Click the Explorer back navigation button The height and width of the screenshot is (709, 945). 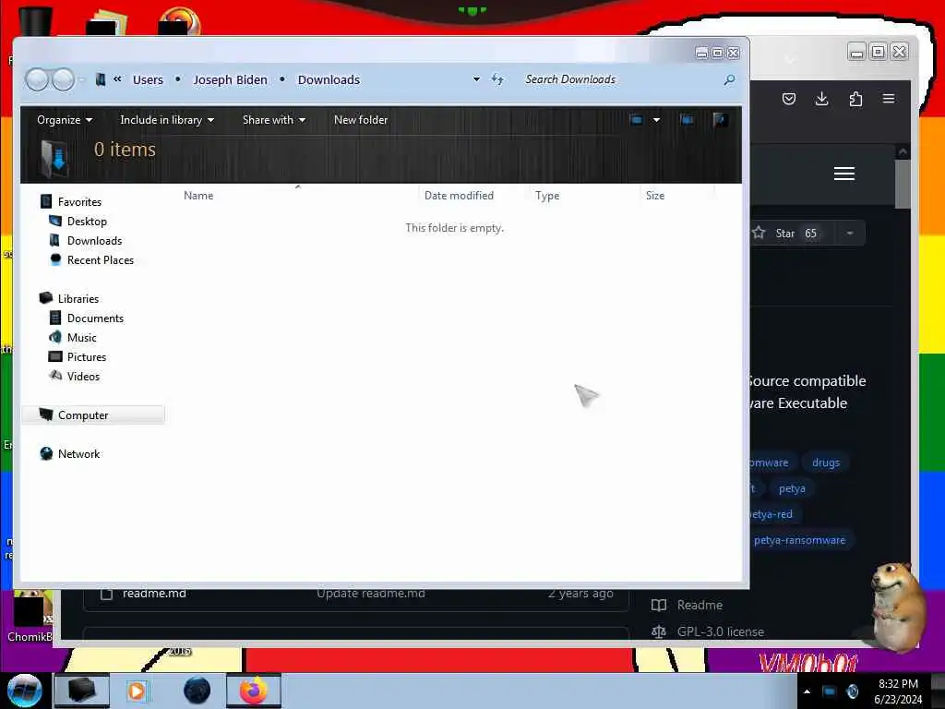[x=37, y=79]
